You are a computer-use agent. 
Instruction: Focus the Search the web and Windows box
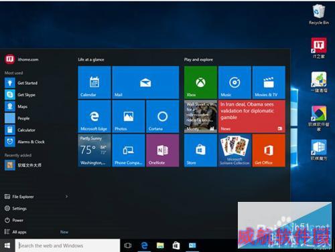point(68,245)
